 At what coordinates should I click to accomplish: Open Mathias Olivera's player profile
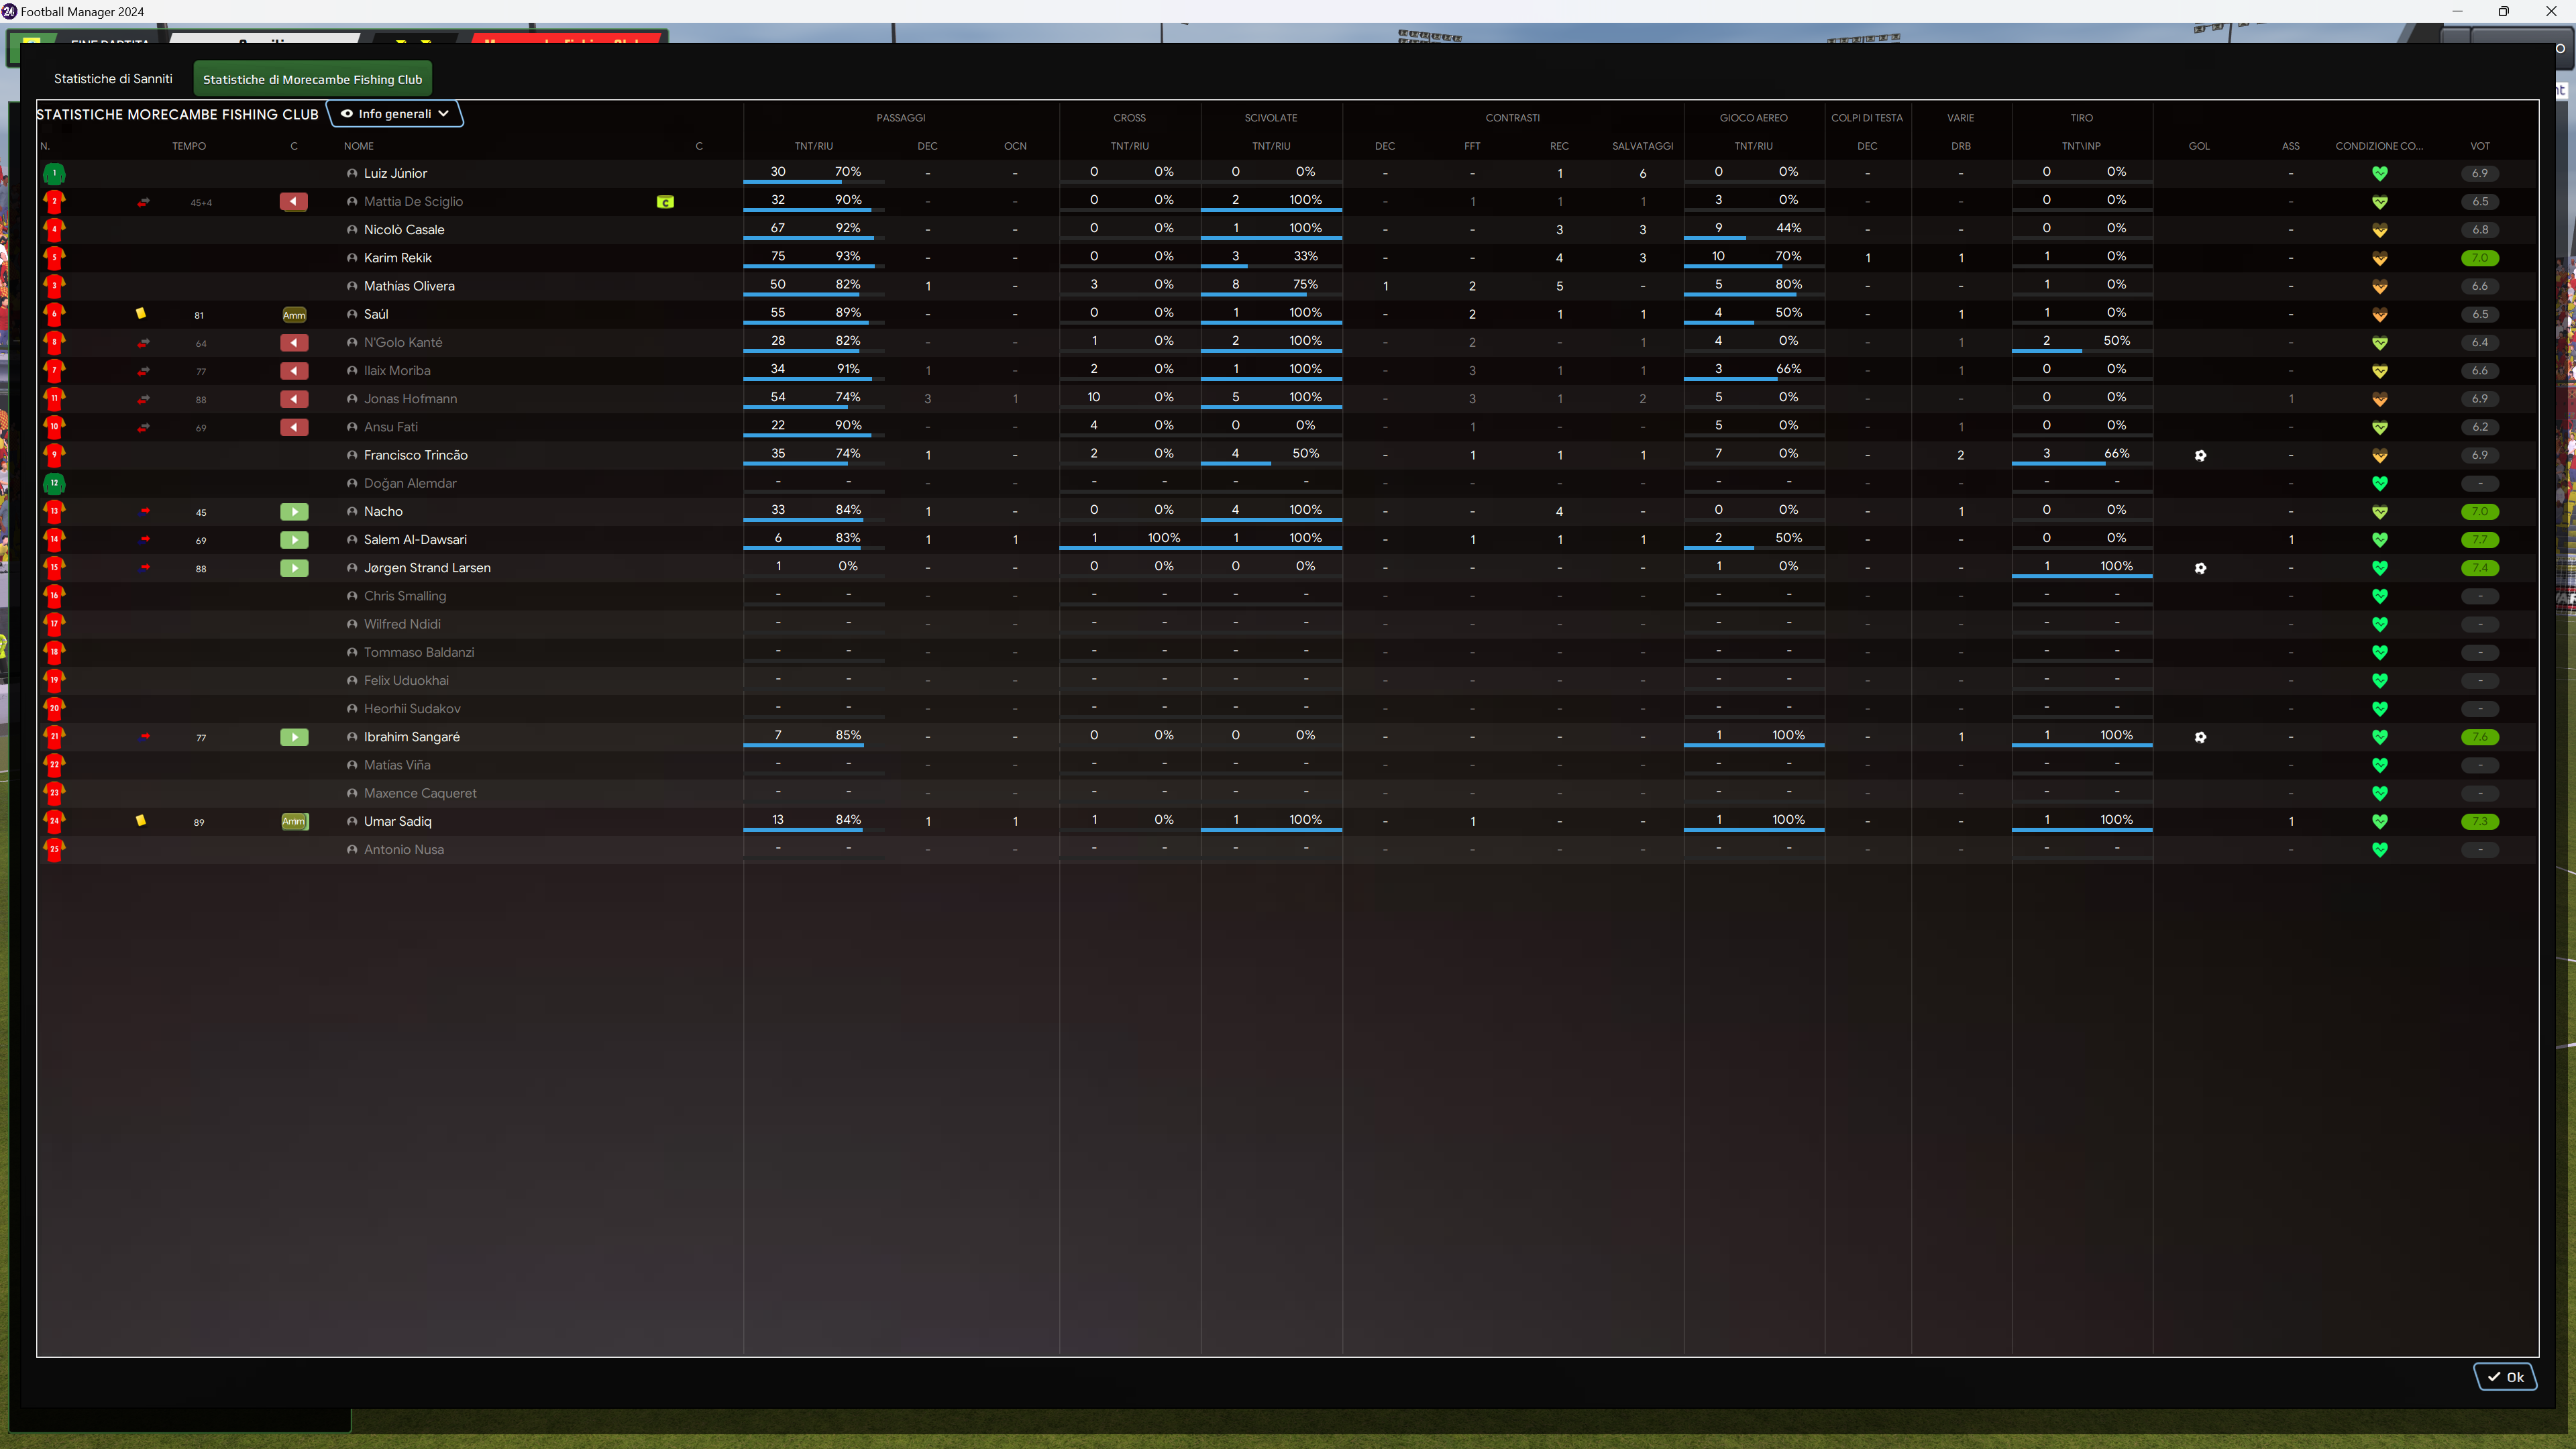coord(409,286)
